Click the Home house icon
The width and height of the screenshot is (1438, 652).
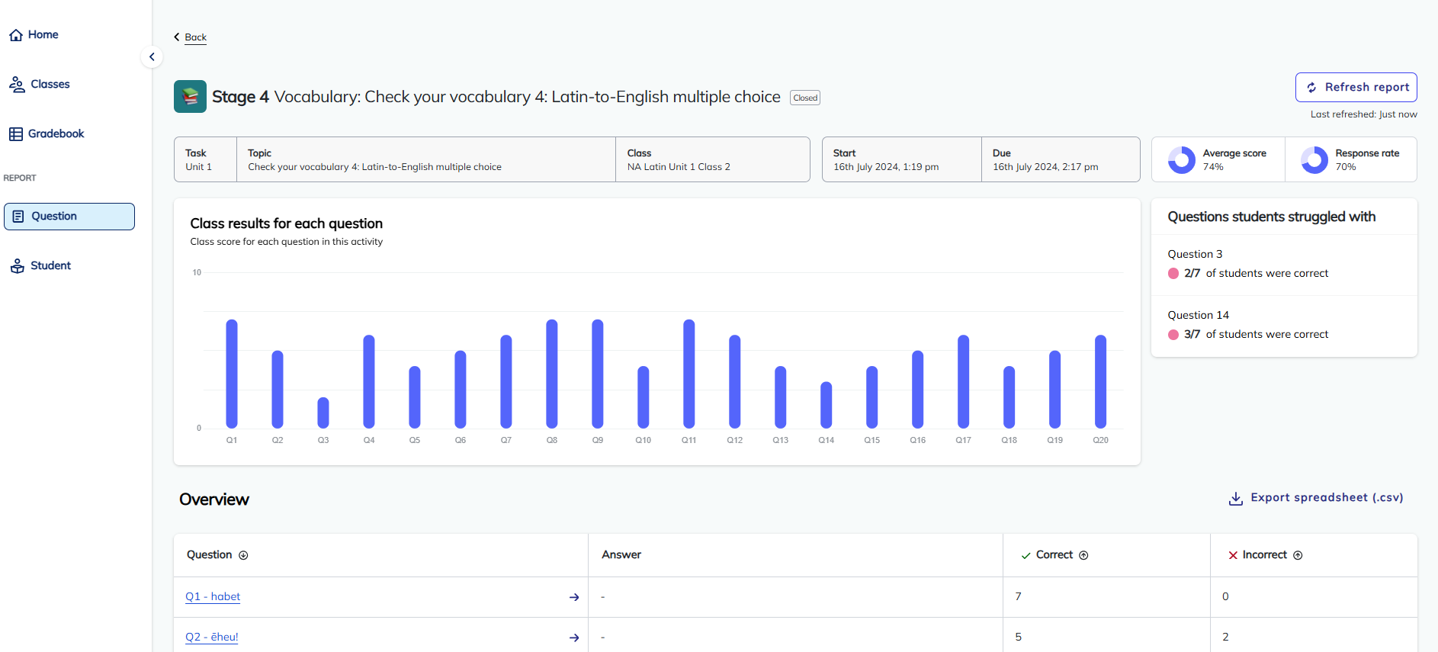[16, 35]
